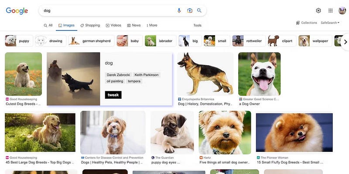Switch to the Videos tab
Viewport: 349px width, 174px height.
113,25
